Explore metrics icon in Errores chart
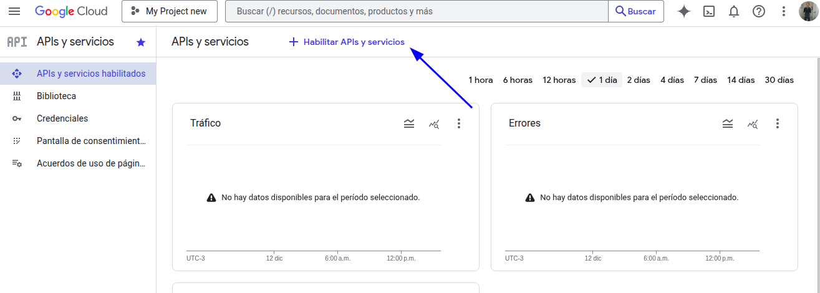Screen dimensions: 820x293 753,123
